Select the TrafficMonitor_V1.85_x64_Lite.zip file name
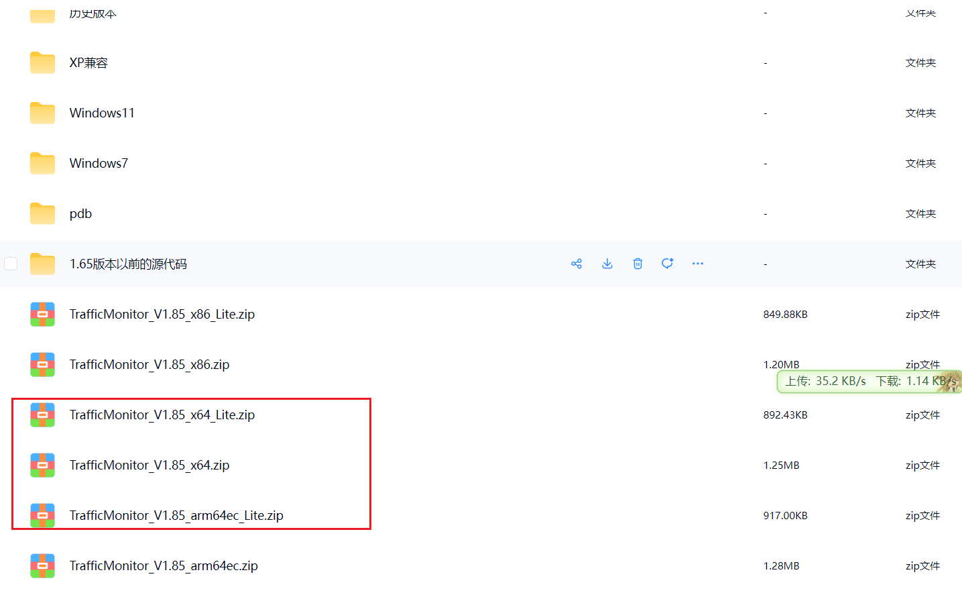Screen dimensions: 962x599 click(x=162, y=415)
